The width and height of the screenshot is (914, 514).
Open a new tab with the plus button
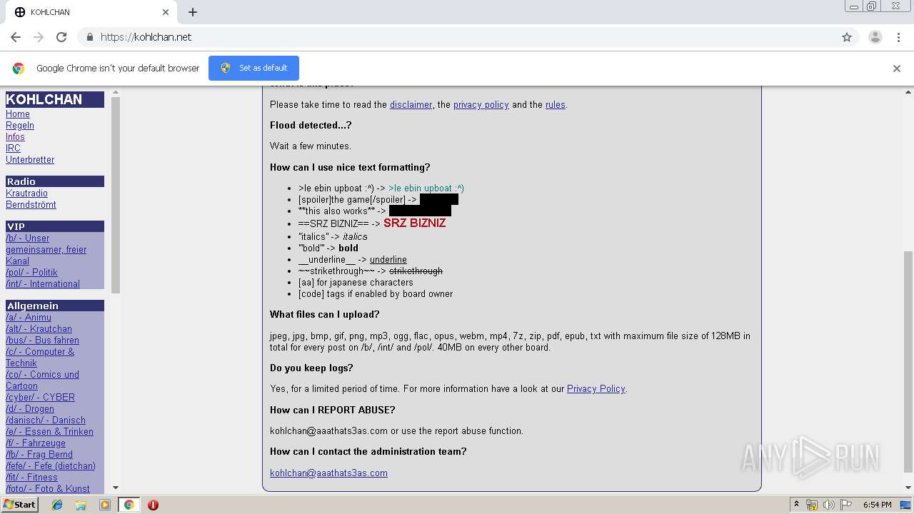pos(193,12)
